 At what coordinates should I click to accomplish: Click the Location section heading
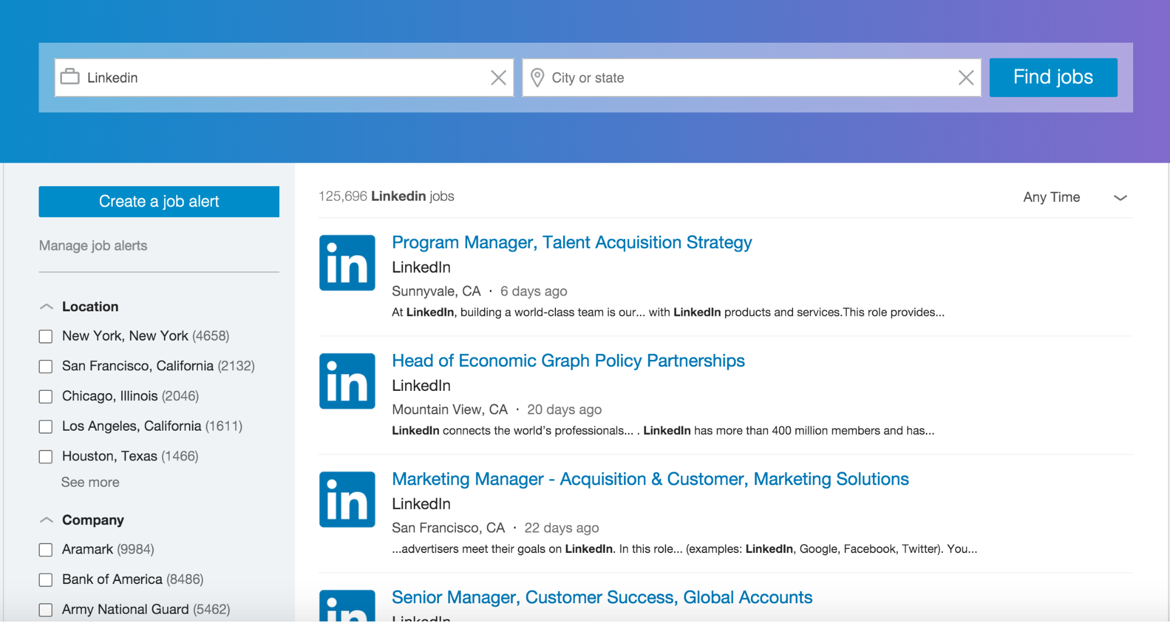coord(90,307)
